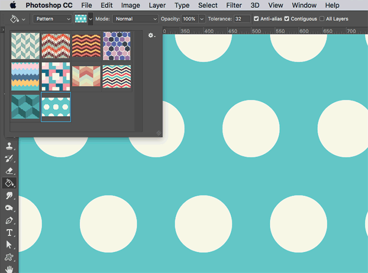
Task: Uncheck the Contiguous option
Action: click(x=287, y=19)
